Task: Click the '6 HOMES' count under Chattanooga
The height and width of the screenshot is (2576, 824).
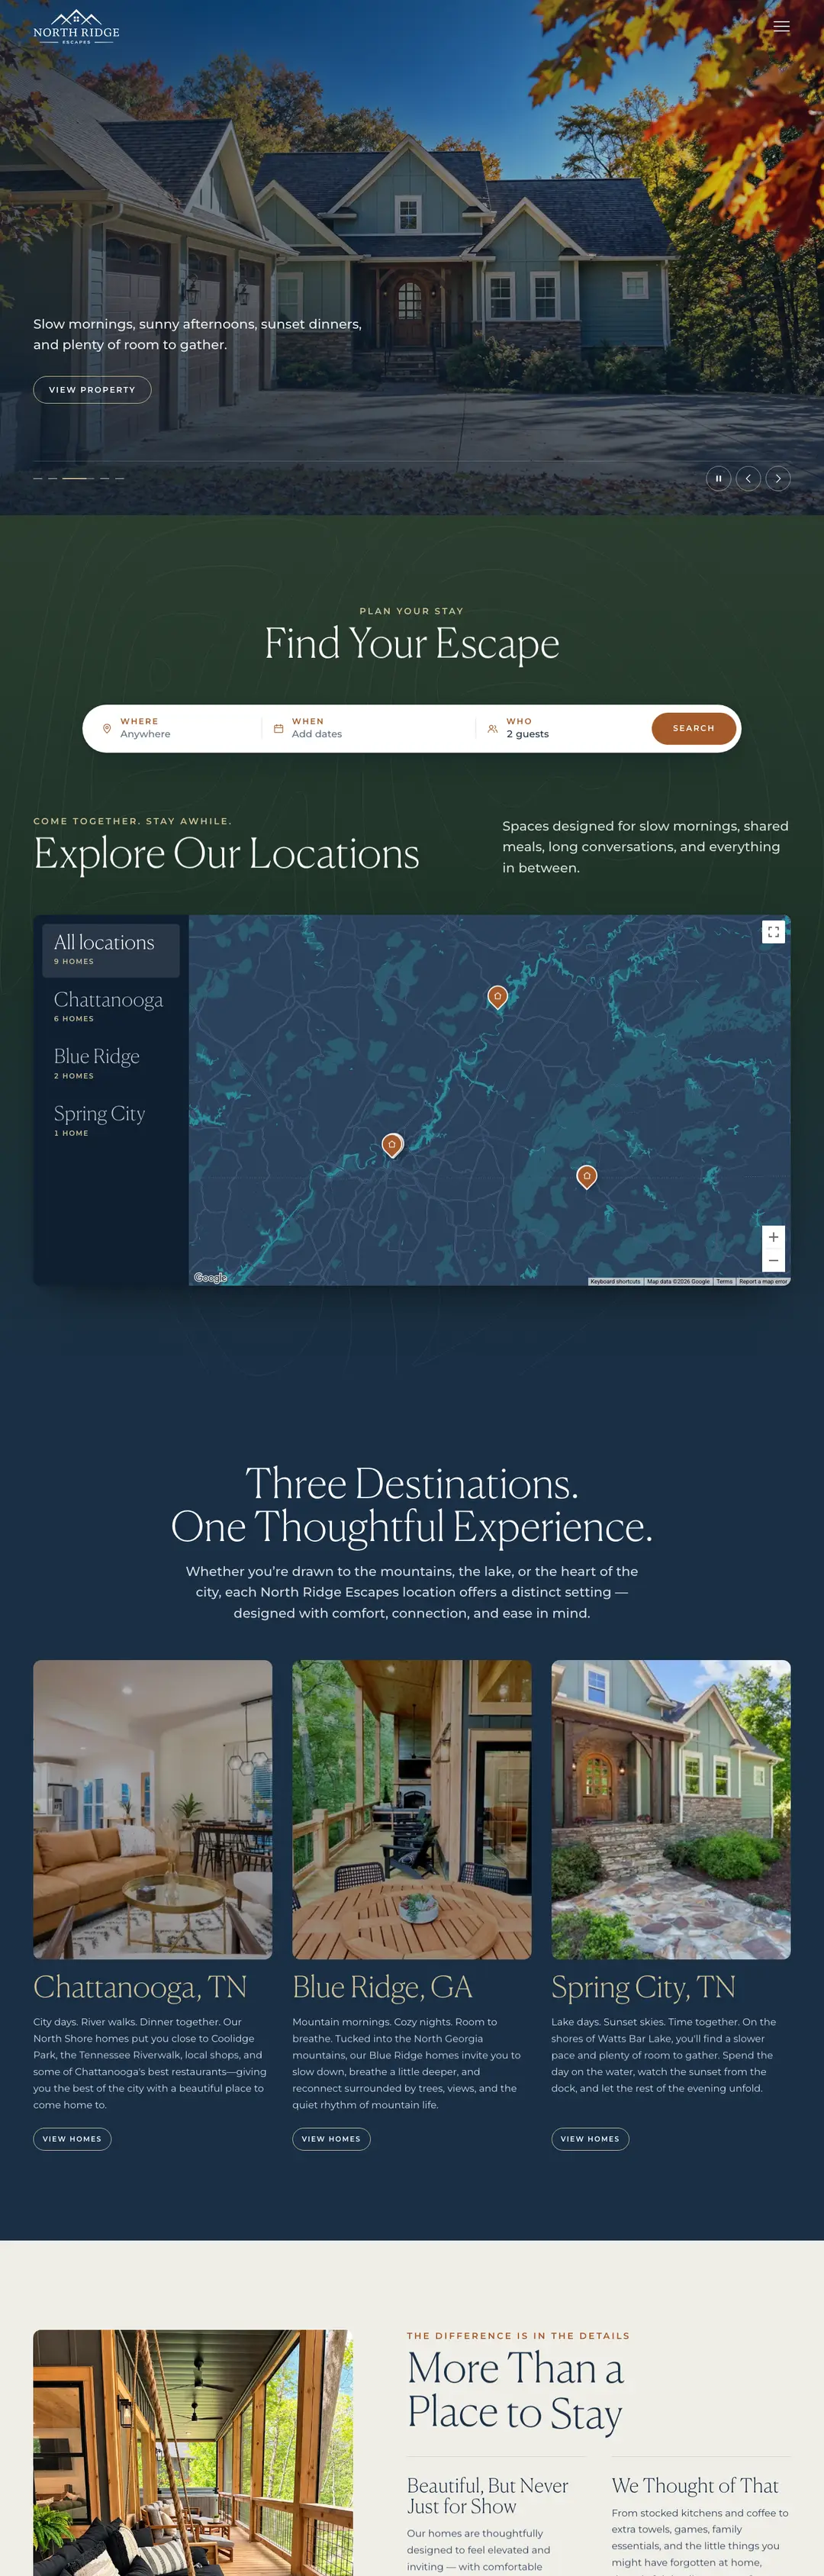Action: pyautogui.click(x=74, y=1018)
